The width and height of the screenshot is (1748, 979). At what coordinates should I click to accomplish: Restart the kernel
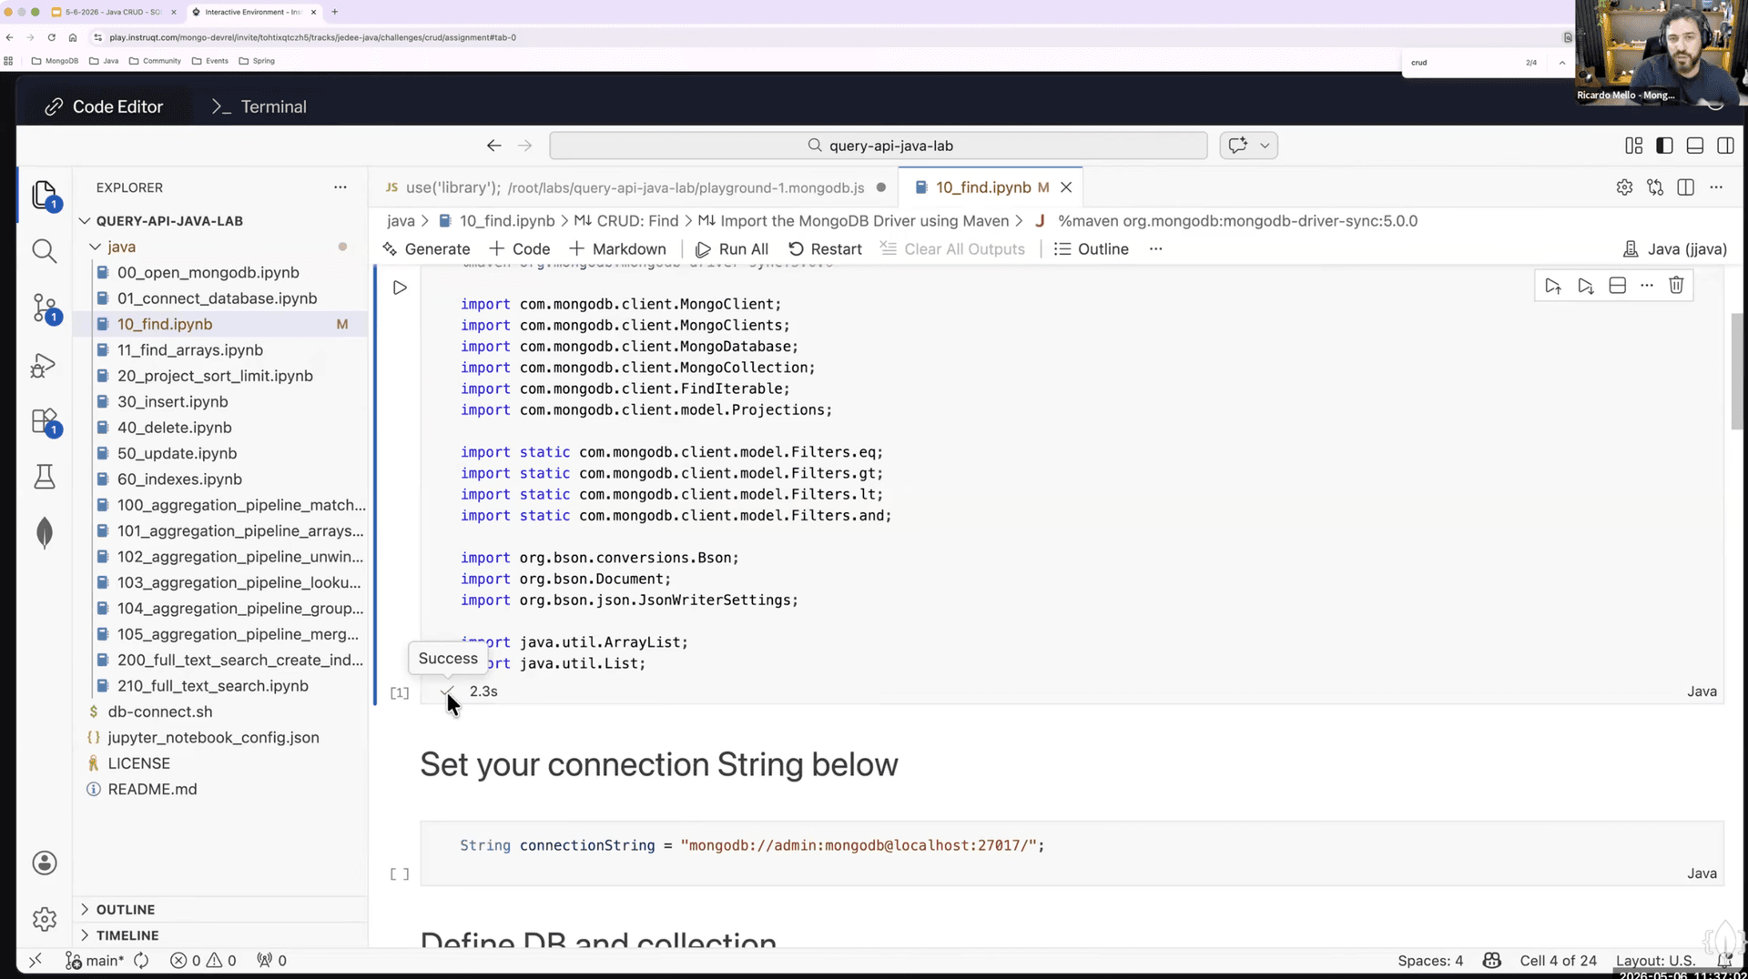pyautogui.click(x=825, y=249)
